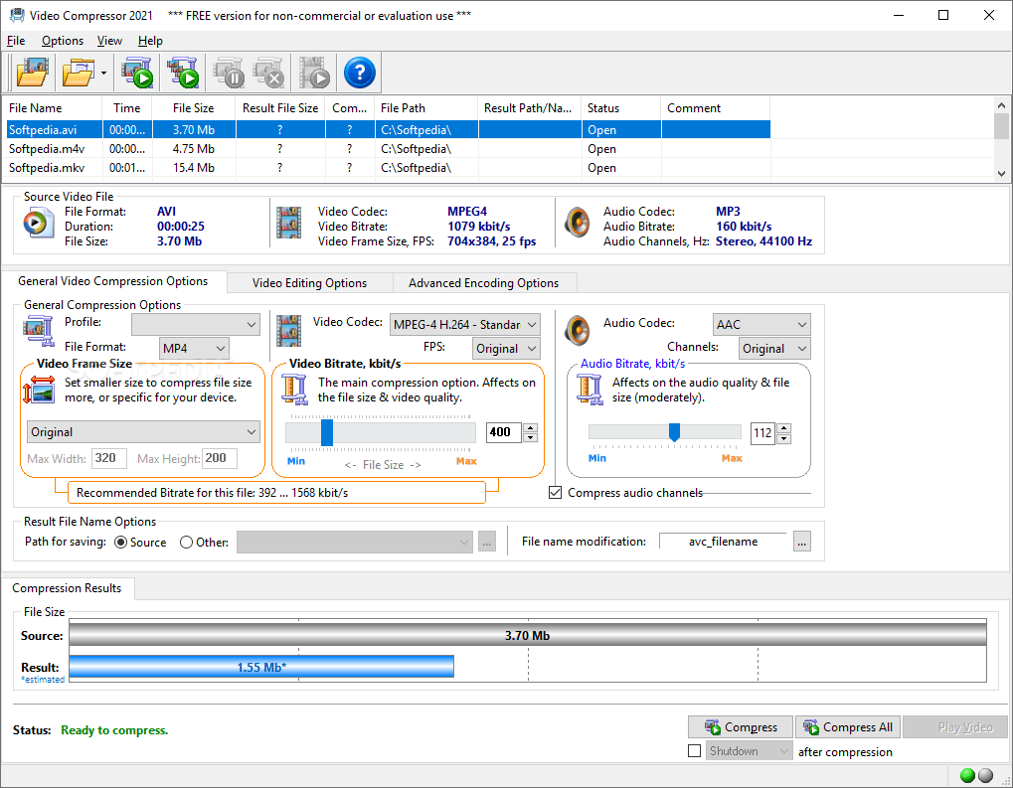Image resolution: width=1013 pixels, height=788 pixels.
Task: Expand the File Format MP4 dropdown
Action: click(x=194, y=348)
